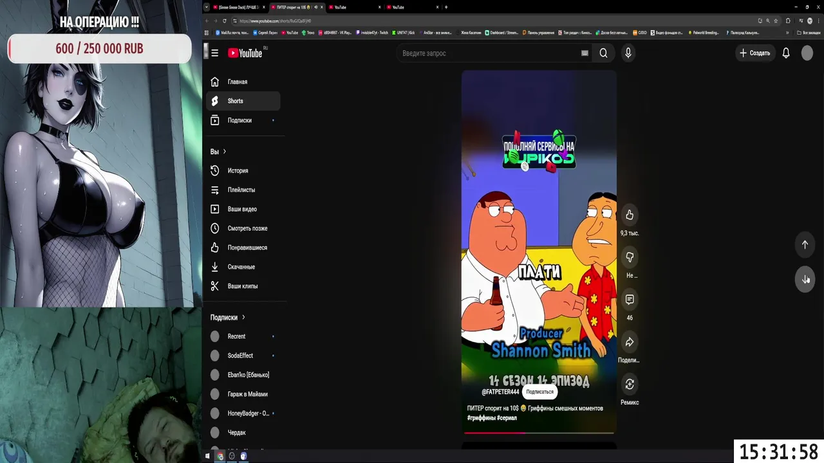The width and height of the screenshot is (824, 463).
Task: Like the Short with thumbs up
Action: (x=630, y=215)
